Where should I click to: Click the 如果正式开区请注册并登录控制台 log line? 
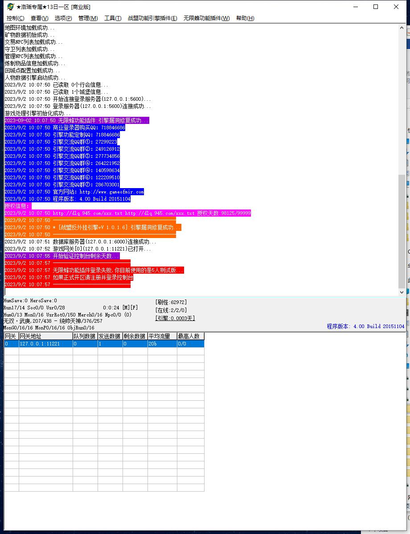(x=69, y=277)
